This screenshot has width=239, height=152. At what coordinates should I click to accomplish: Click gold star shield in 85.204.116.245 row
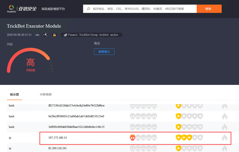[178, 148]
